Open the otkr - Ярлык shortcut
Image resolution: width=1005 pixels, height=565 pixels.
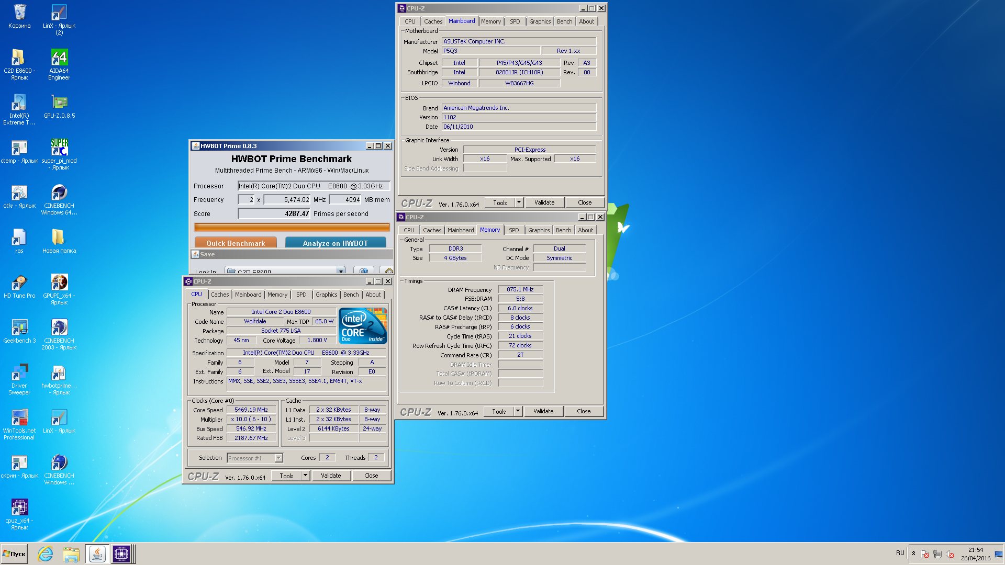(19, 196)
